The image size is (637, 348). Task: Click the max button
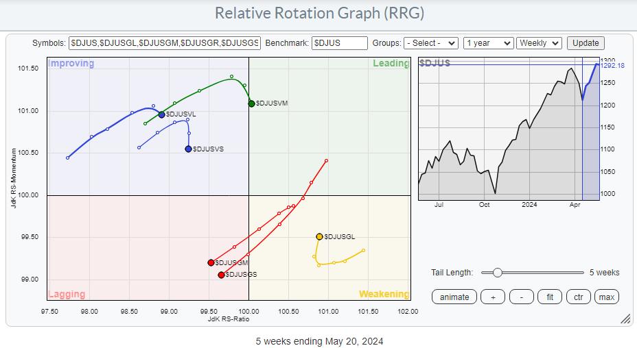606,297
